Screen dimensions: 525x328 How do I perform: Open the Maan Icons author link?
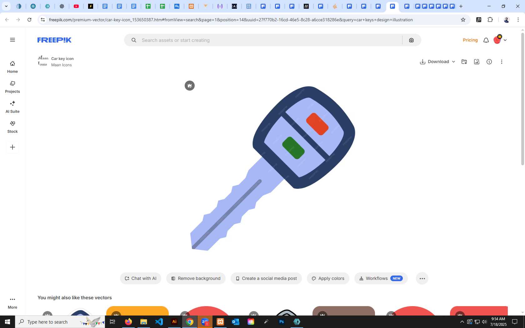pyautogui.click(x=62, y=65)
